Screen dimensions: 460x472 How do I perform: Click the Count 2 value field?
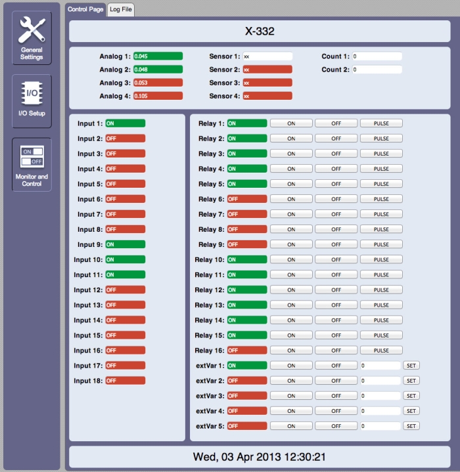[377, 70]
